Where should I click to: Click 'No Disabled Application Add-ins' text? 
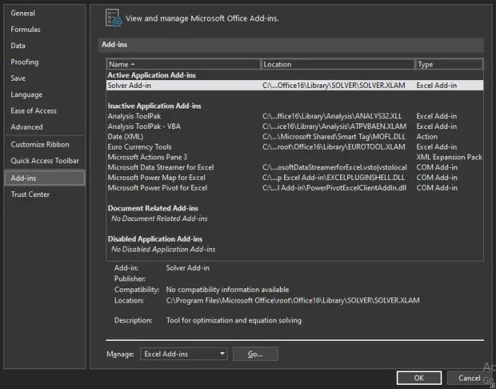tap(163, 249)
